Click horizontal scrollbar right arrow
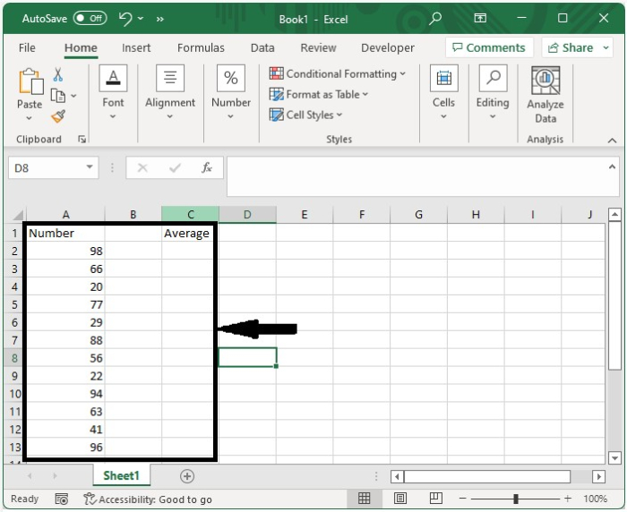 tap(598, 476)
